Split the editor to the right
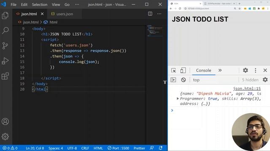 pos(150,14)
